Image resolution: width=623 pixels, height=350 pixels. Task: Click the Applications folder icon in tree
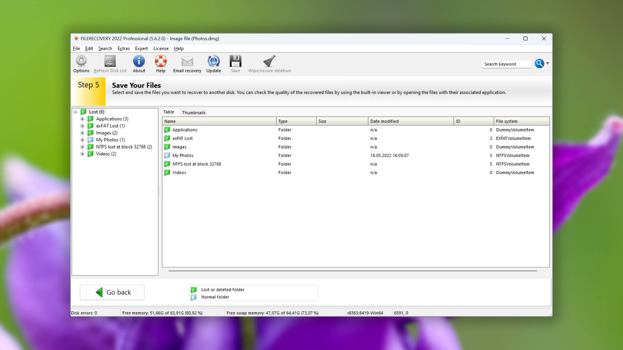pyautogui.click(x=91, y=119)
